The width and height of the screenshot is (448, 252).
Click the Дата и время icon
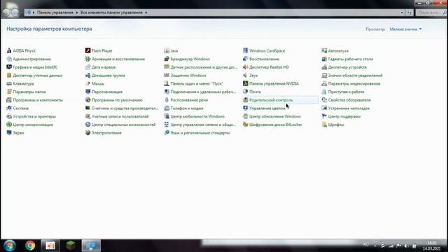87,67
